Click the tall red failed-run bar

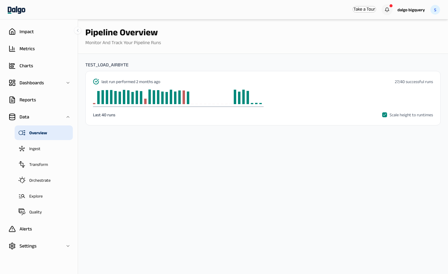(x=184, y=97)
